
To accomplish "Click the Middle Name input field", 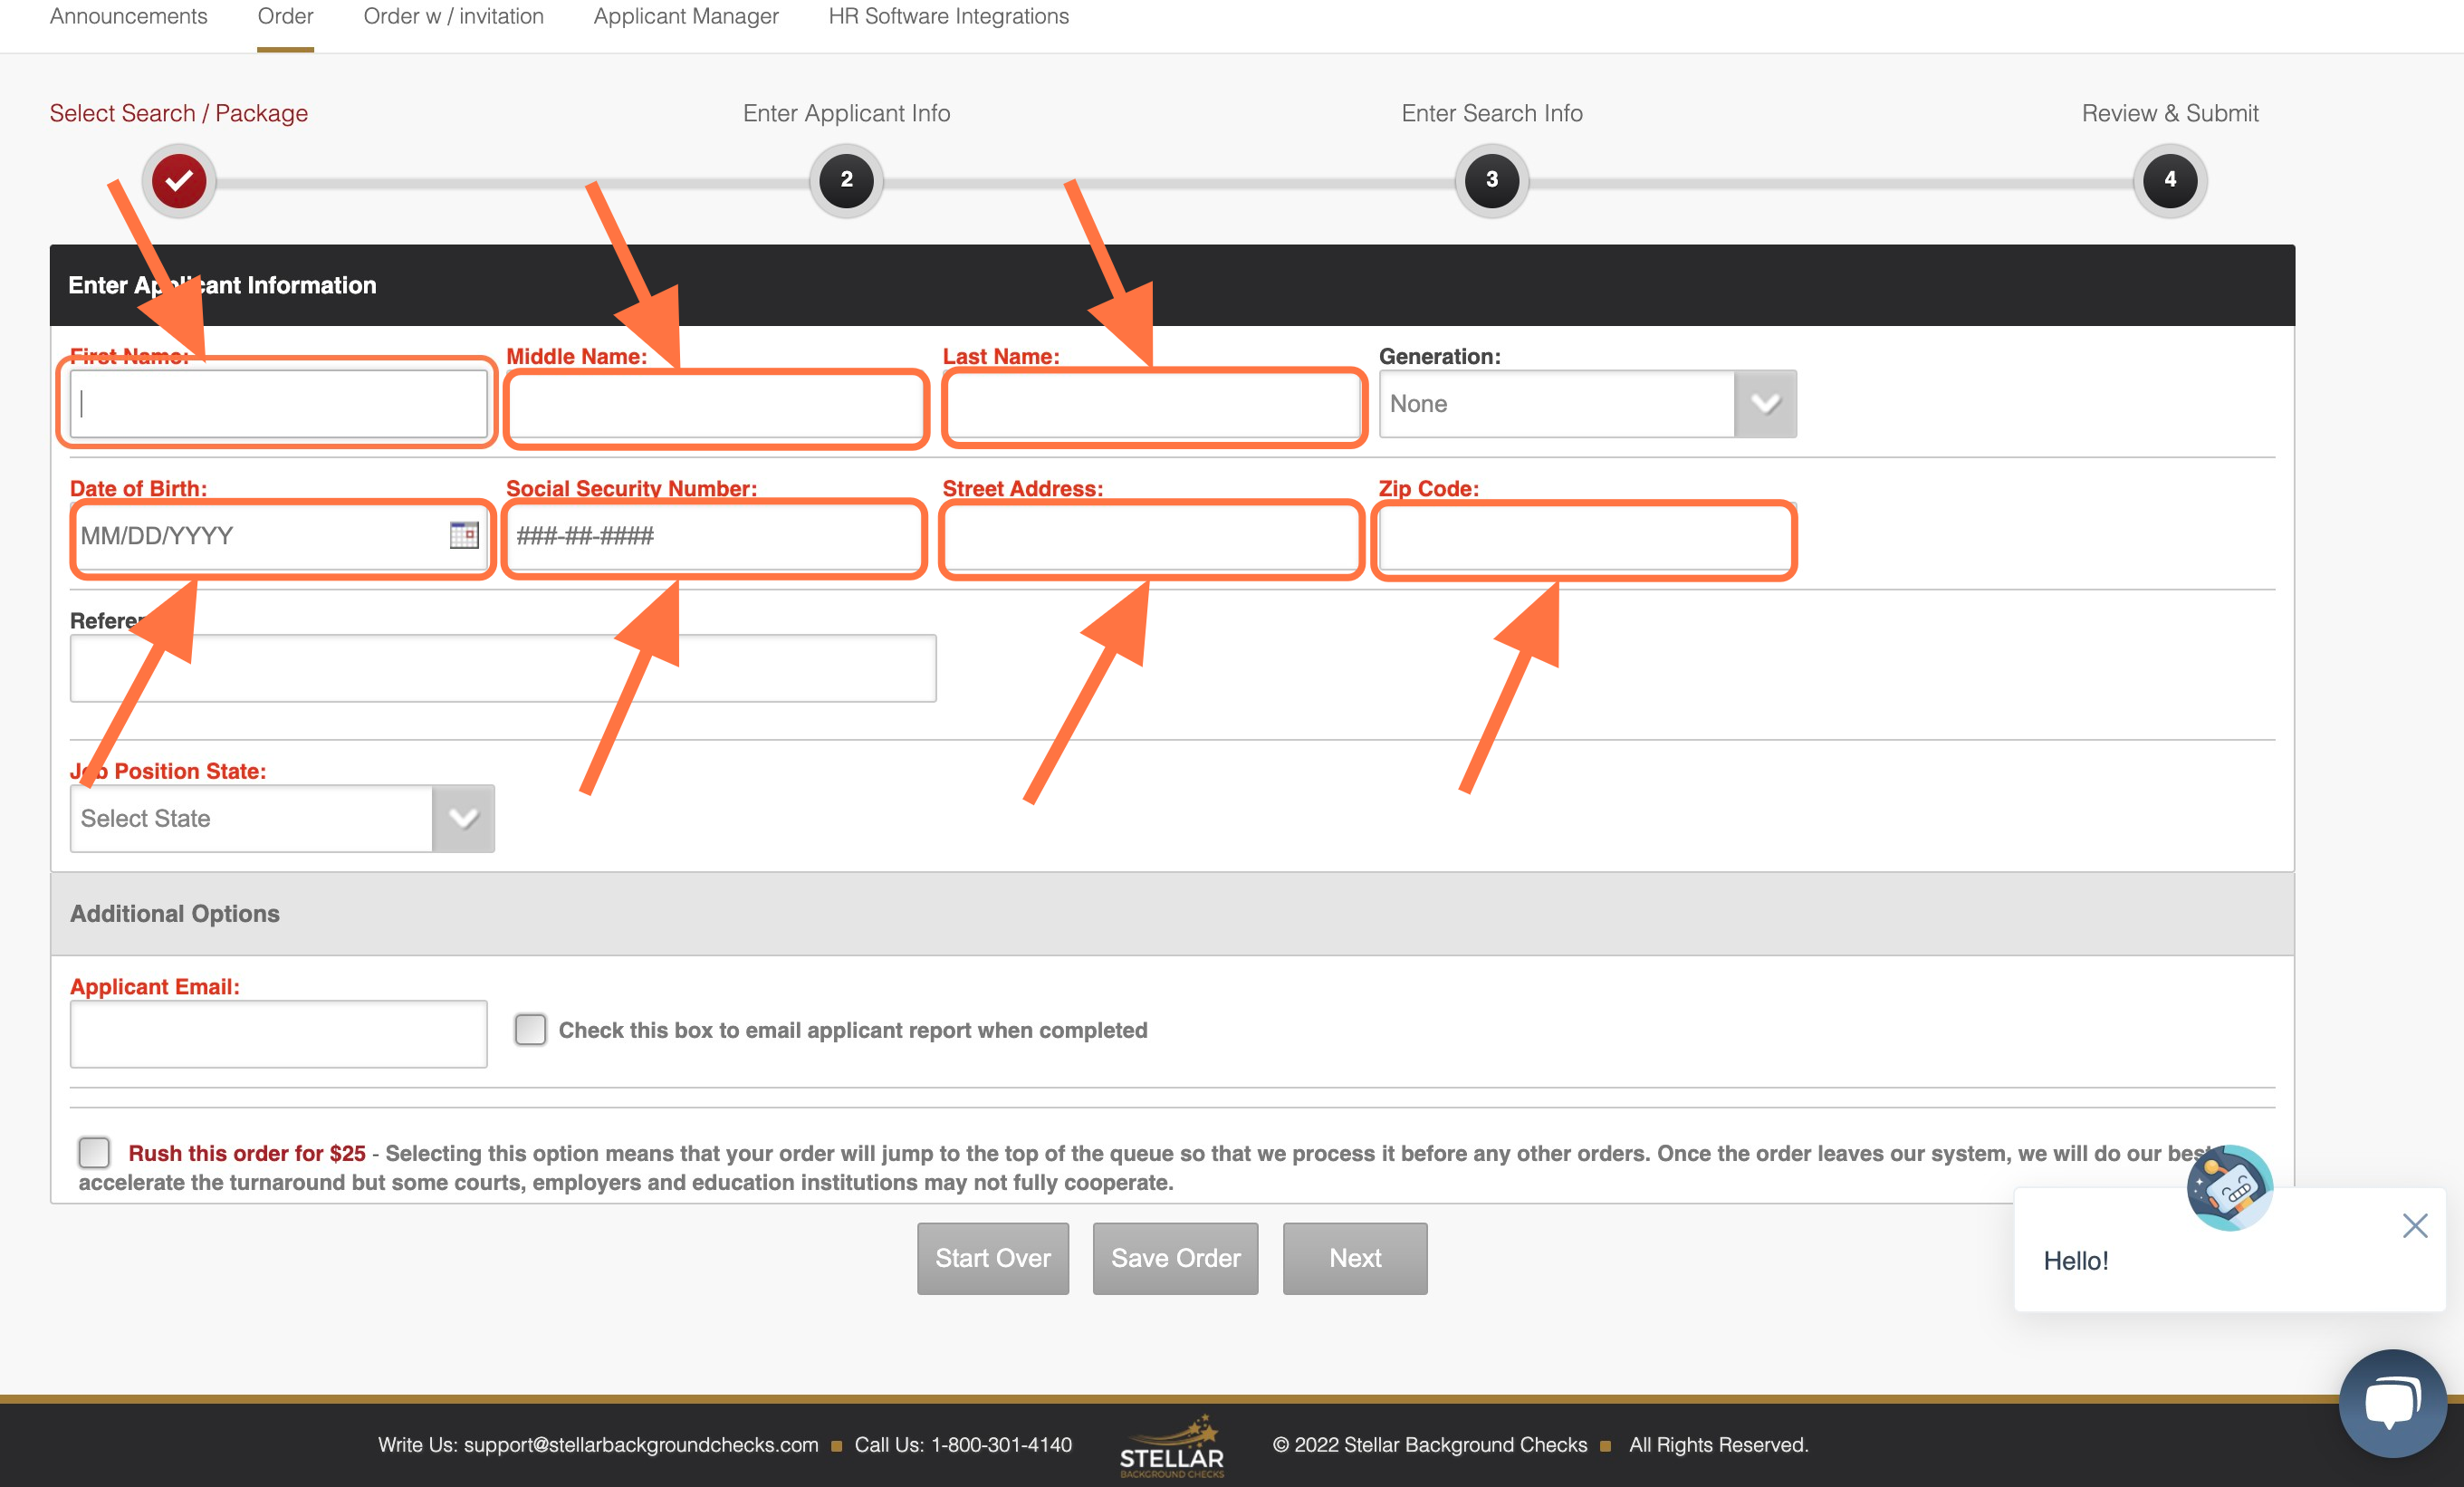I will [x=715, y=404].
